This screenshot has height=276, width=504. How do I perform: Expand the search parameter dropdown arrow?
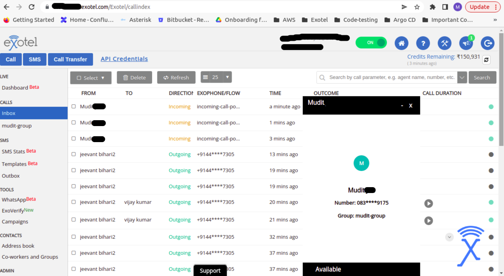click(x=462, y=78)
